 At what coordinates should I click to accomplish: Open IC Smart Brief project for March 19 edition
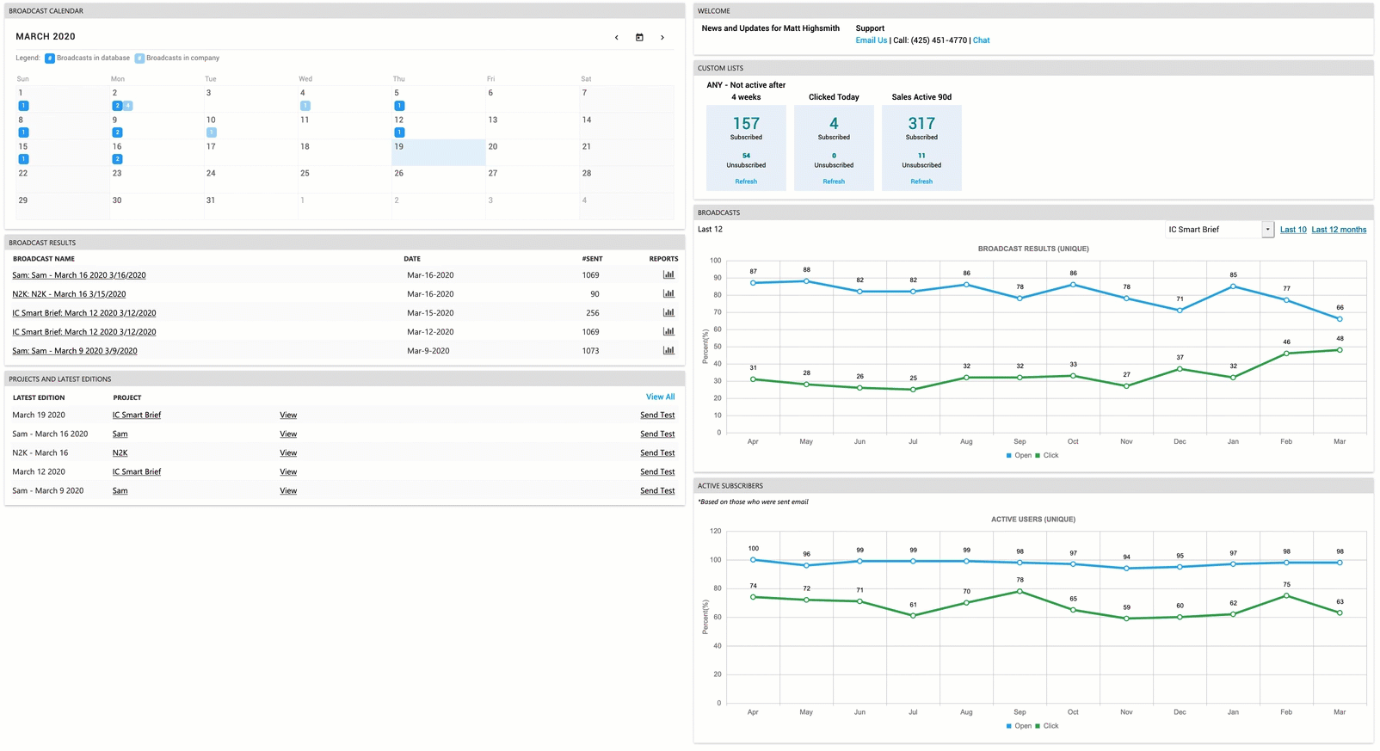(x=137, y=416)
